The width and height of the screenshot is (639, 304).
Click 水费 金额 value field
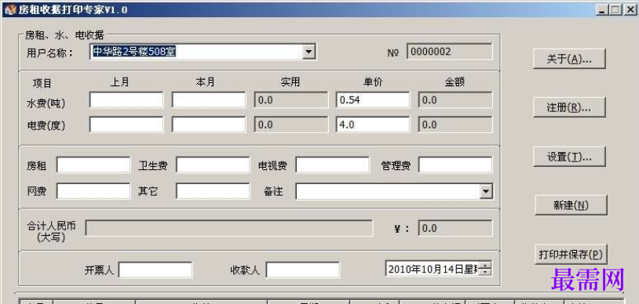455,100
